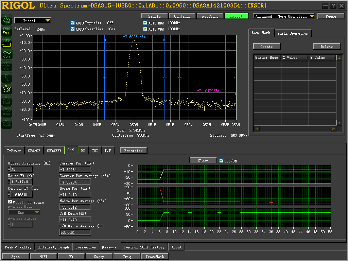The image size is (348, 261).
Task: Click the marker list horizontal scrollbar
Action: click(295, 128)
